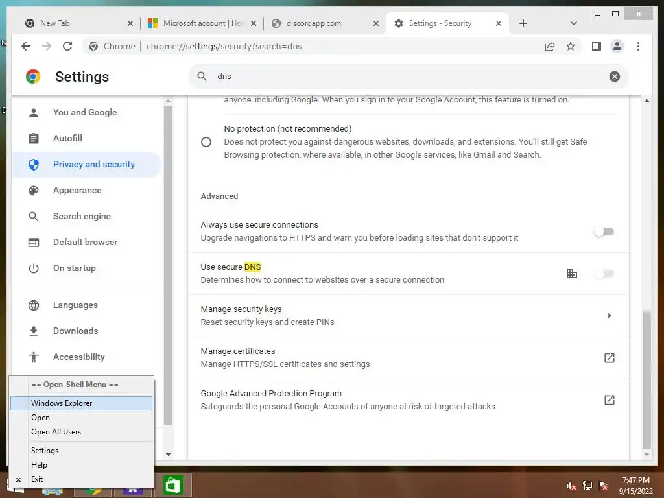
Task: Toggle Always use secure connections switch
Action: pos(604,231)
